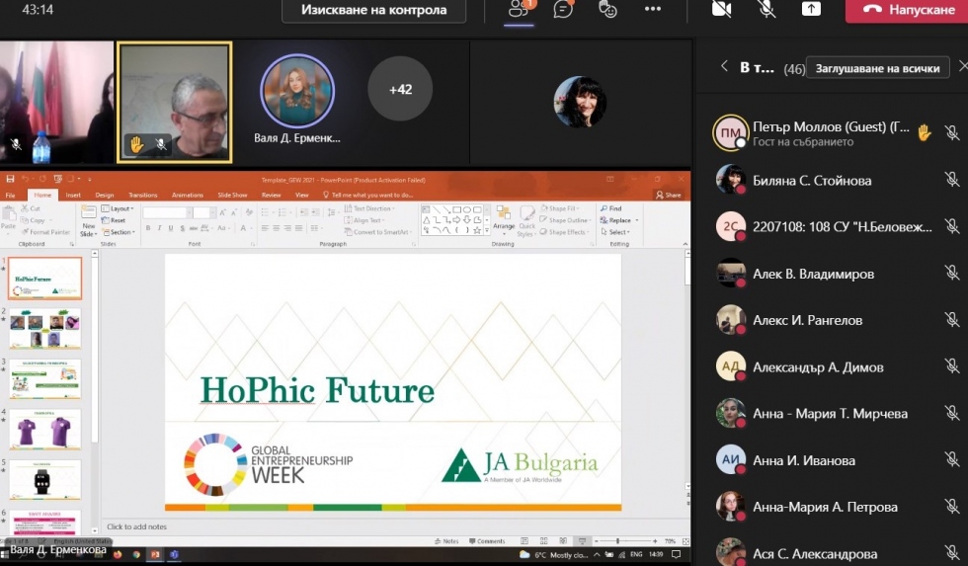Open More actions ellipsis in meeting toolbar
This screenshot has height=566, width=968.
pyautogui.click(x=653, y=9)
